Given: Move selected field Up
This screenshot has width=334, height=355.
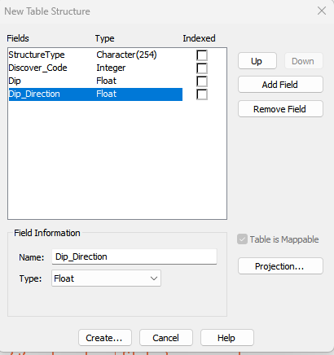Looking at the screenshot, I should coord(257,61).
